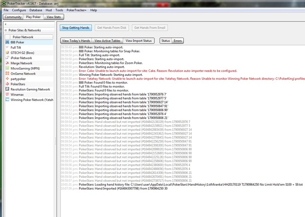
Task: Click the MicroGaming (MPN) icon
Action: (x=7, y=68)
